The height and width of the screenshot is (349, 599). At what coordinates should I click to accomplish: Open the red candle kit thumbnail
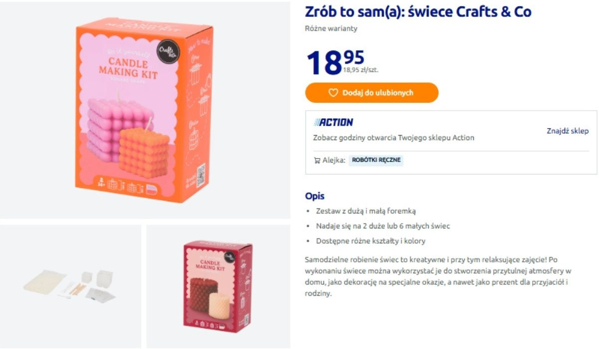point(218,286)
